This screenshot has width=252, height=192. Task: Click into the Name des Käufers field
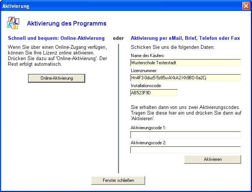pos(185,63)
